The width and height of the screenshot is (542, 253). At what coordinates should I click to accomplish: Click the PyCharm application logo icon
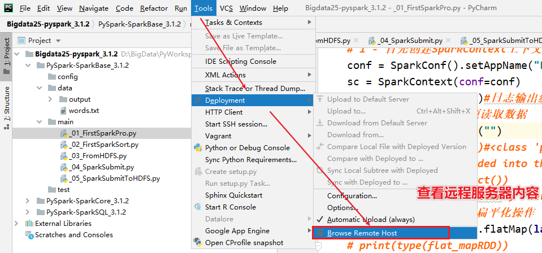(x=10, y=7)
